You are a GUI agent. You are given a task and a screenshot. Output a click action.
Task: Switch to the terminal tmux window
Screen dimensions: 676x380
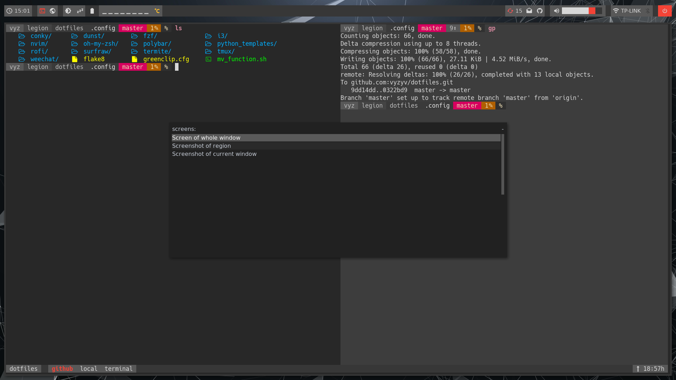point(119,369)
